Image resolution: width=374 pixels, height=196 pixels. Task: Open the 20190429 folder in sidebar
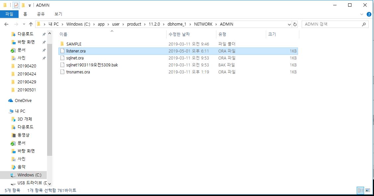(27, 82)
